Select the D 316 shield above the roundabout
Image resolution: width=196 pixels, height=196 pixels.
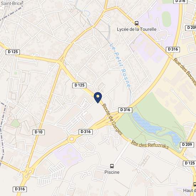pyautogui.click(x=86, y=132)
